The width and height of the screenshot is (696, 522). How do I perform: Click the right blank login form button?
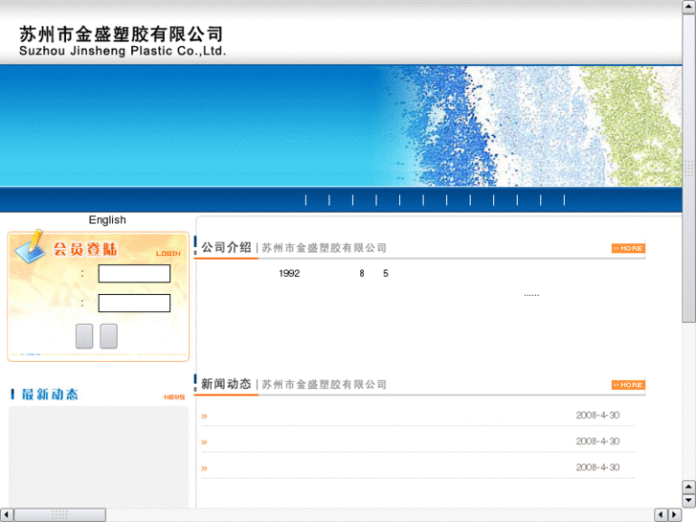[109, 336]
